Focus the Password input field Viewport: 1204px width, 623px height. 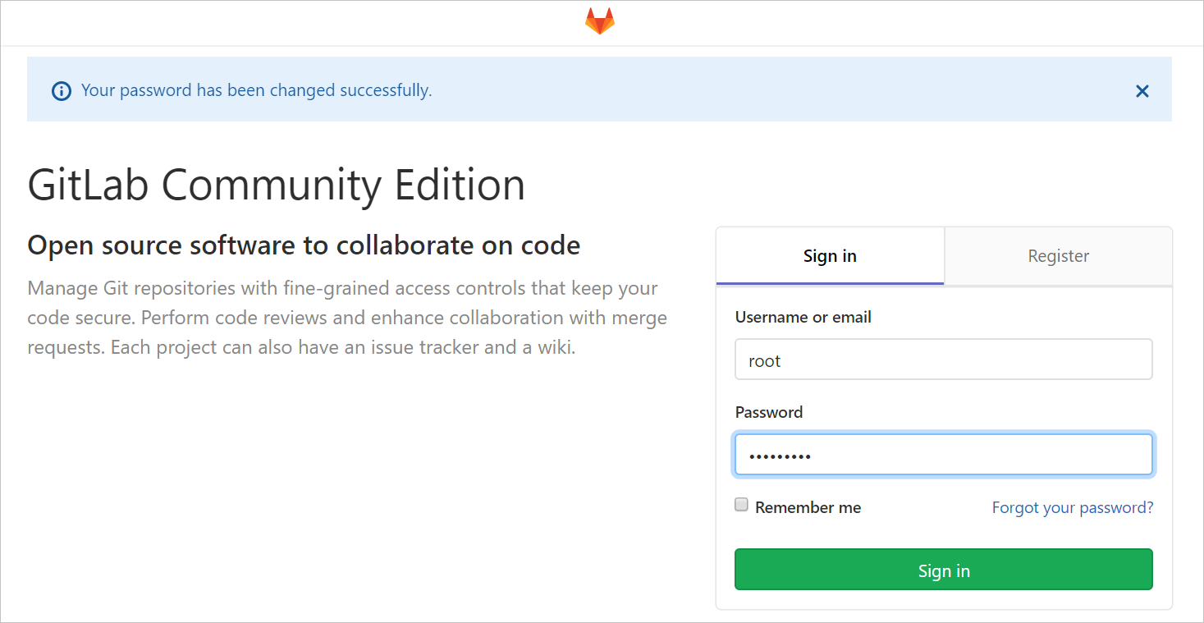click(x=944, y=455)
